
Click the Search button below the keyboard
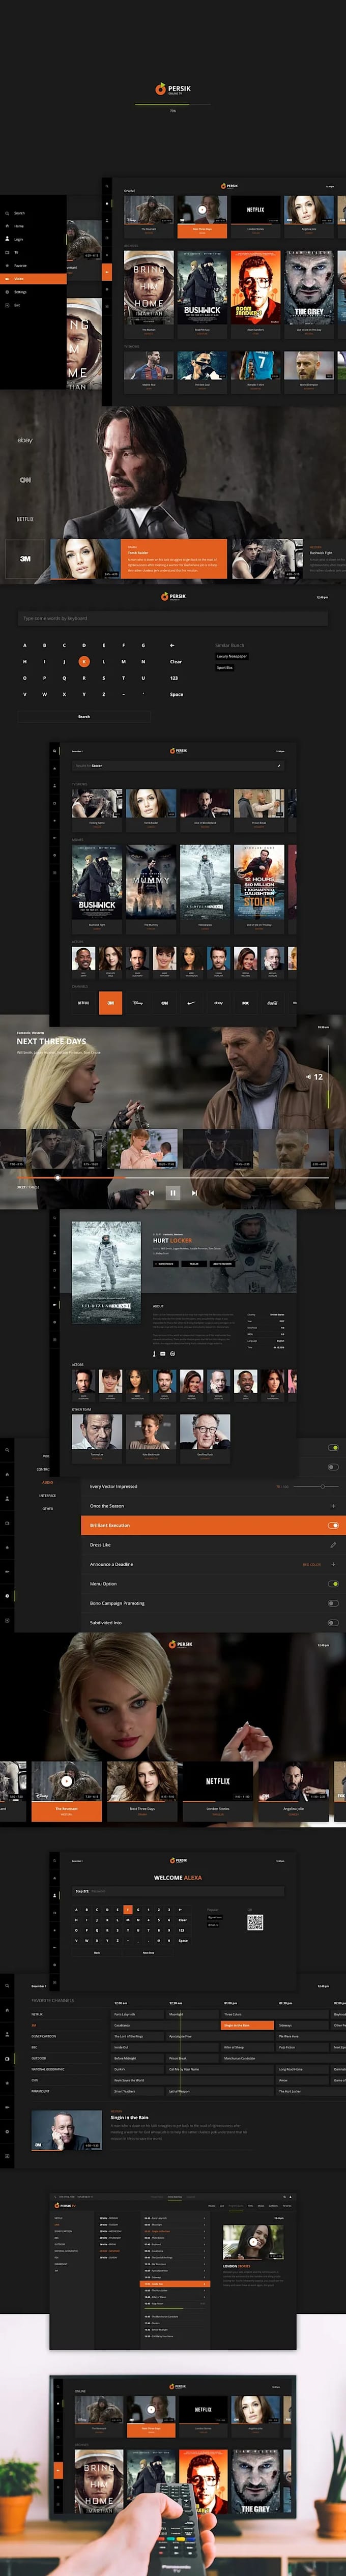[x=84, y=716]
